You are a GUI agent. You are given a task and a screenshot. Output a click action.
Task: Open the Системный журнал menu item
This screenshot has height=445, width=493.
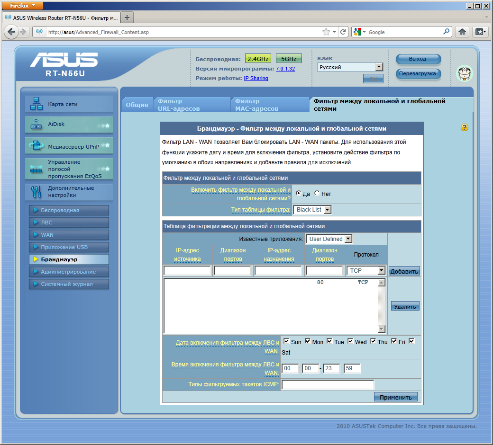tap(69, 284)
